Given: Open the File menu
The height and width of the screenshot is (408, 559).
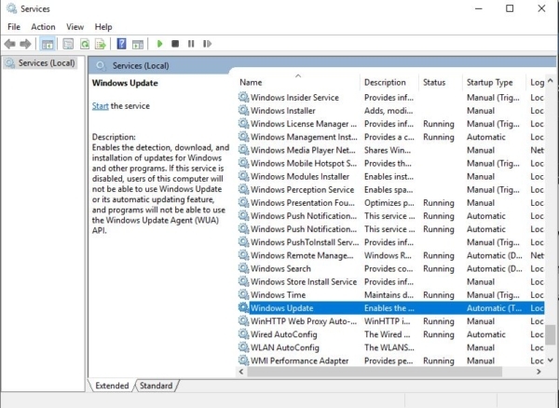Looking at the screenshot, I should (14, 27).
